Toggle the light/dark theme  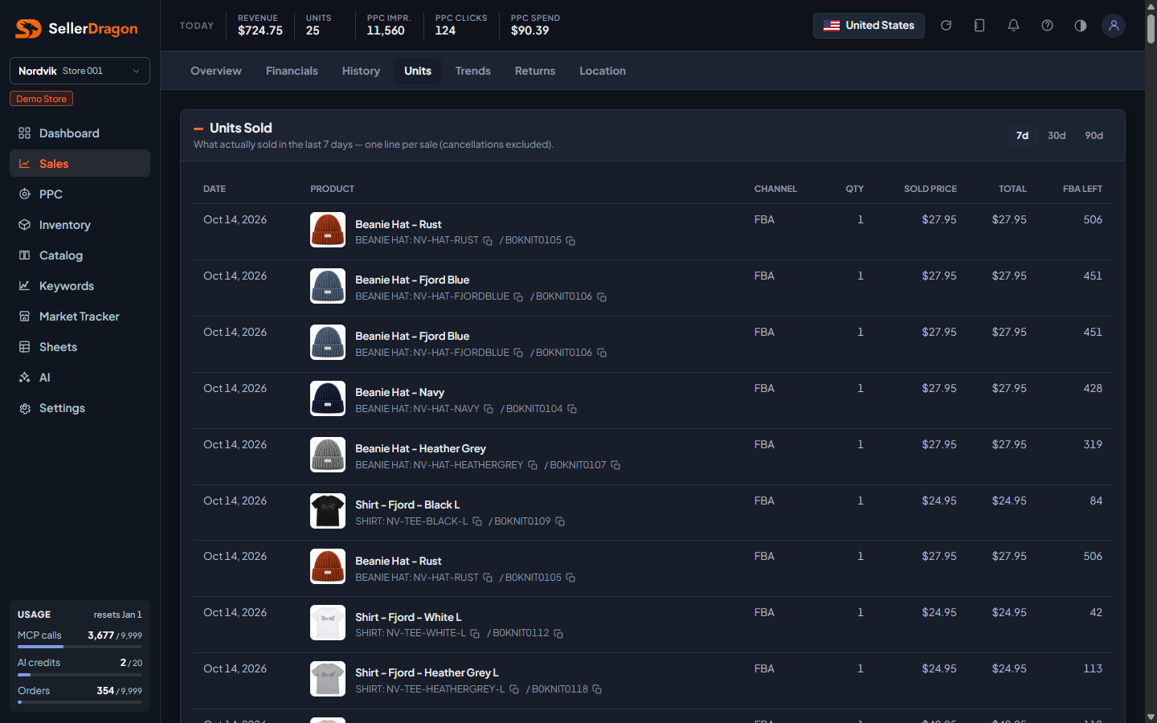tap(1081, 26)
